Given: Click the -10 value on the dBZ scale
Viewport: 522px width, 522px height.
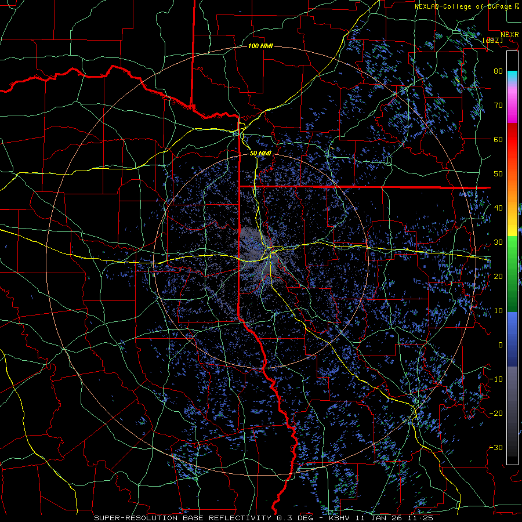Looking at the screenshot, I should [x=496, y=379].
